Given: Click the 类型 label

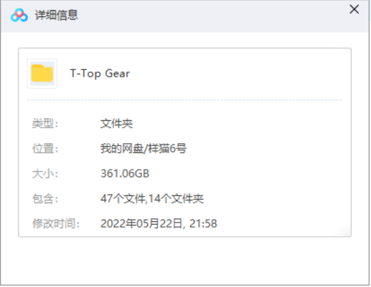Looking at the screenshot, I should [x=45, y=124].
